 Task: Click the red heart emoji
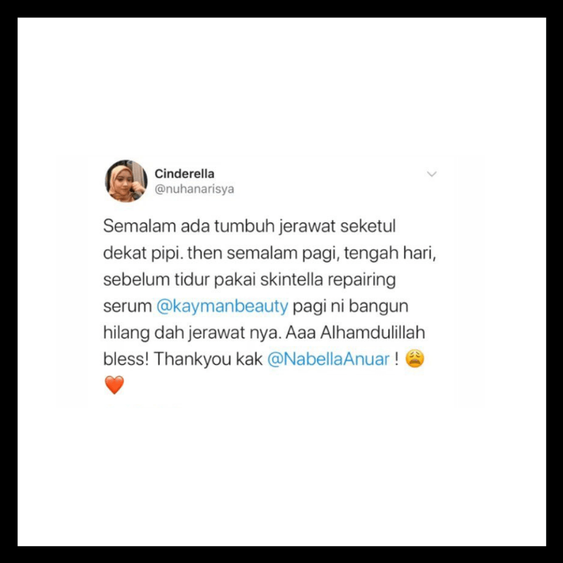[x=114, y=385]
